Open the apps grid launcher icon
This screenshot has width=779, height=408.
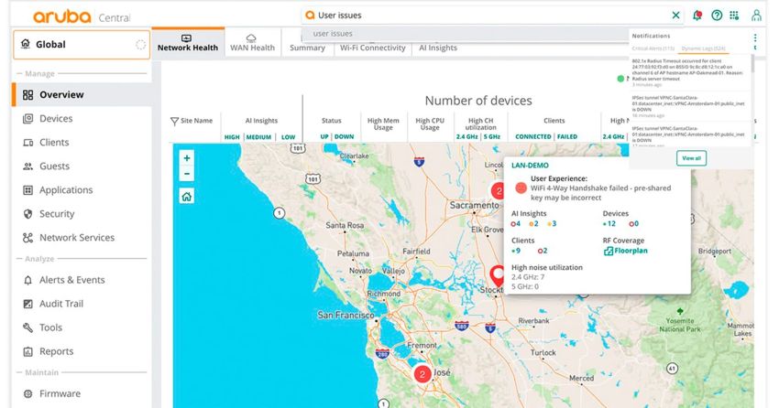[735, 16]
